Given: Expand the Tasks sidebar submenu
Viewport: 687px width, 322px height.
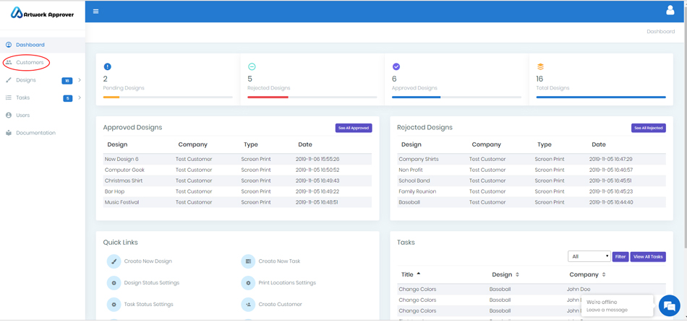Looking at the screenshot, I should [80, 97].
